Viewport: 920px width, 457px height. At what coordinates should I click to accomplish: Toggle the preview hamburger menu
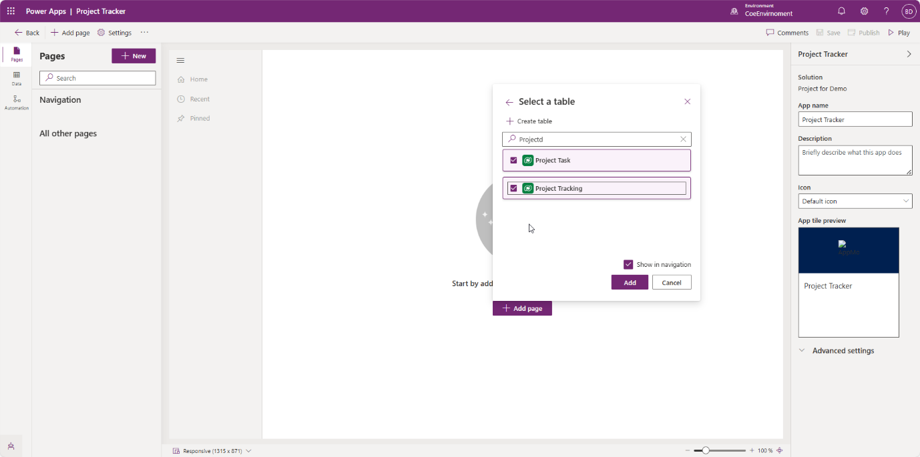[x=180, y=61]
